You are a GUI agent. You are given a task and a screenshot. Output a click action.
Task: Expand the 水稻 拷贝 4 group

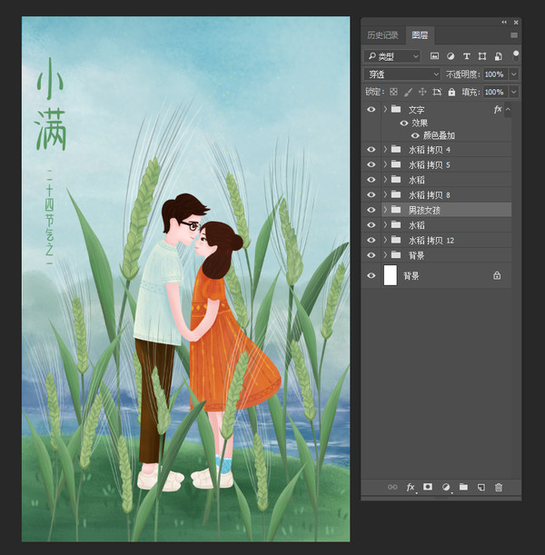tap(385, 149)
